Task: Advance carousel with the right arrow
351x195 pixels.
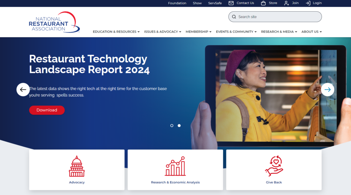Action: (x=327, y=90)
